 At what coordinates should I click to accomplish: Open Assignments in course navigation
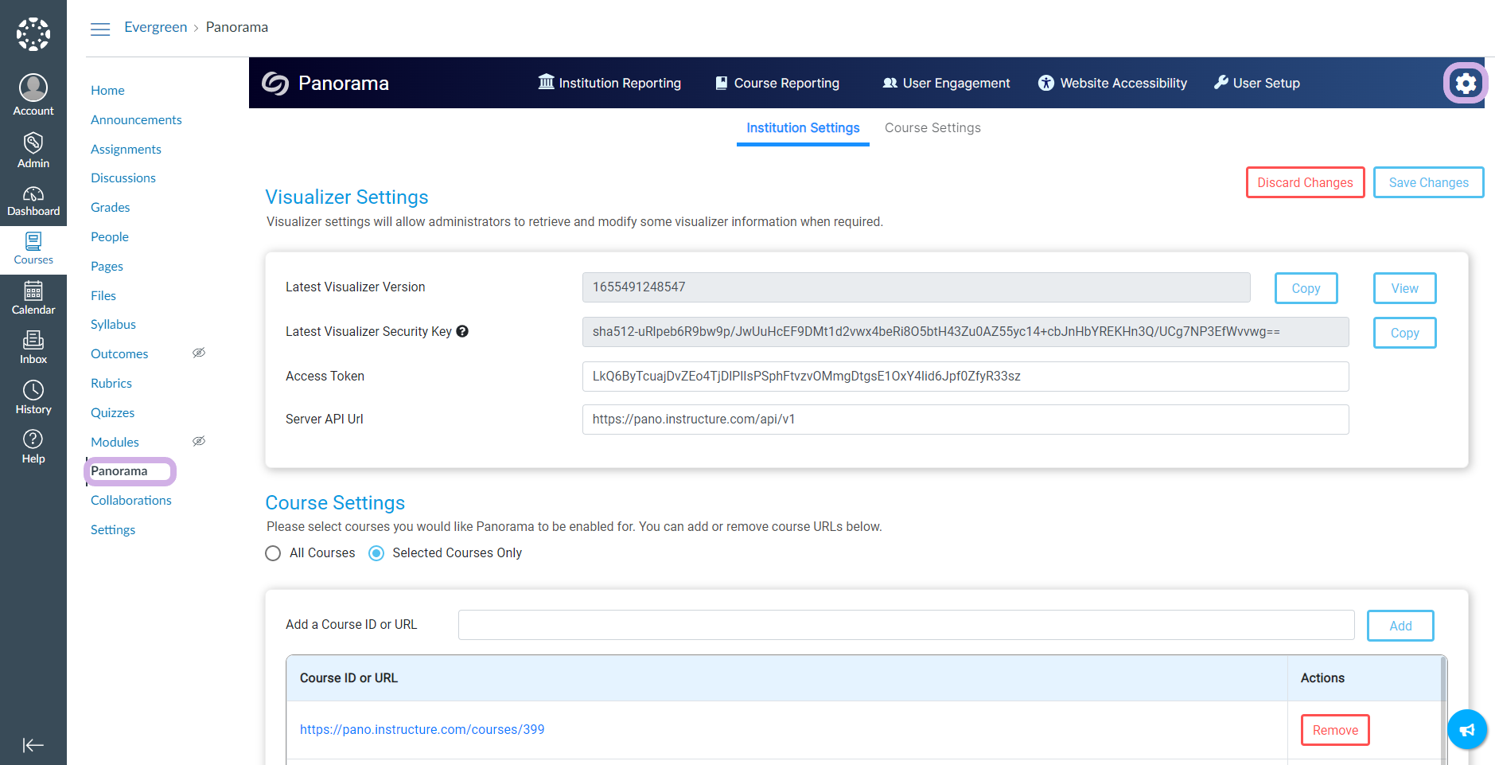click(126, 149)
